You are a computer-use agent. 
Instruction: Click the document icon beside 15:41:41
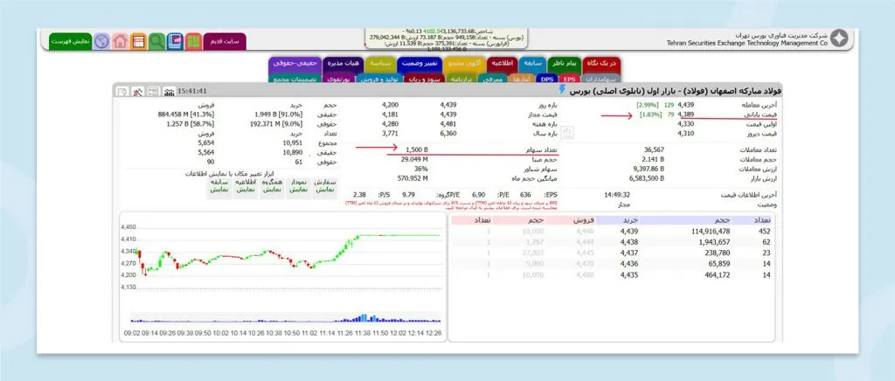122,91
